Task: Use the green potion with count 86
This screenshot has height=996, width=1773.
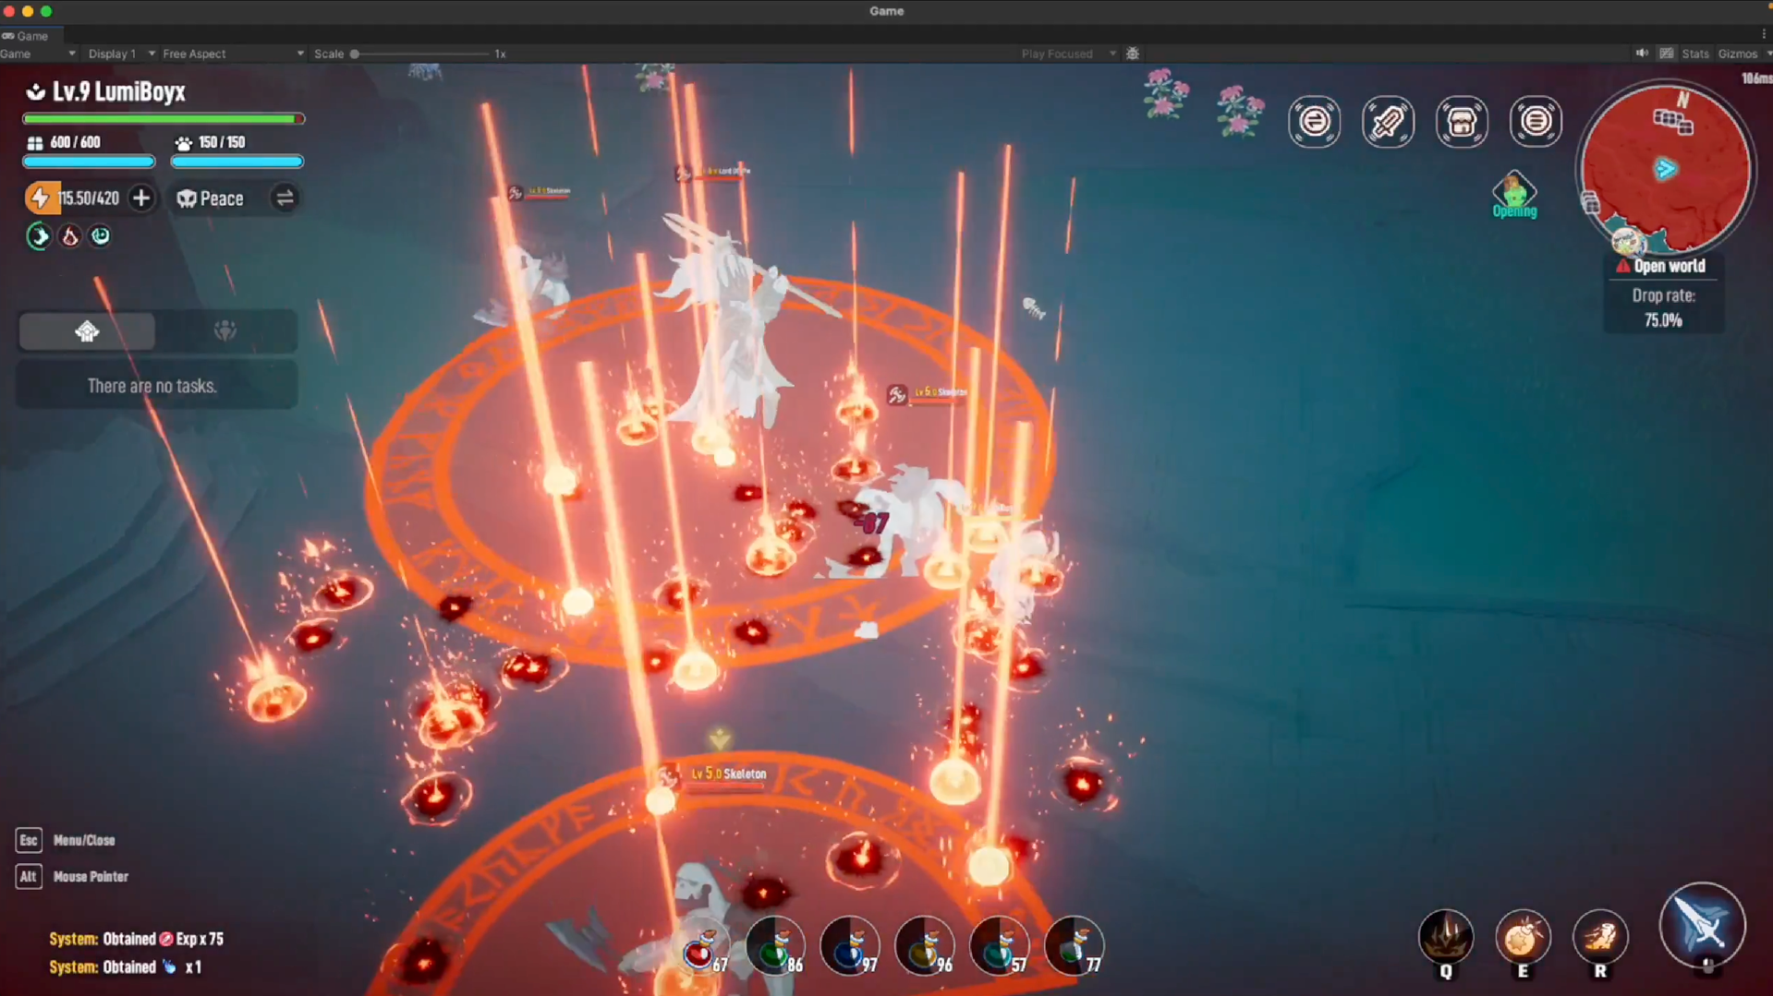Action: [775, 946]
